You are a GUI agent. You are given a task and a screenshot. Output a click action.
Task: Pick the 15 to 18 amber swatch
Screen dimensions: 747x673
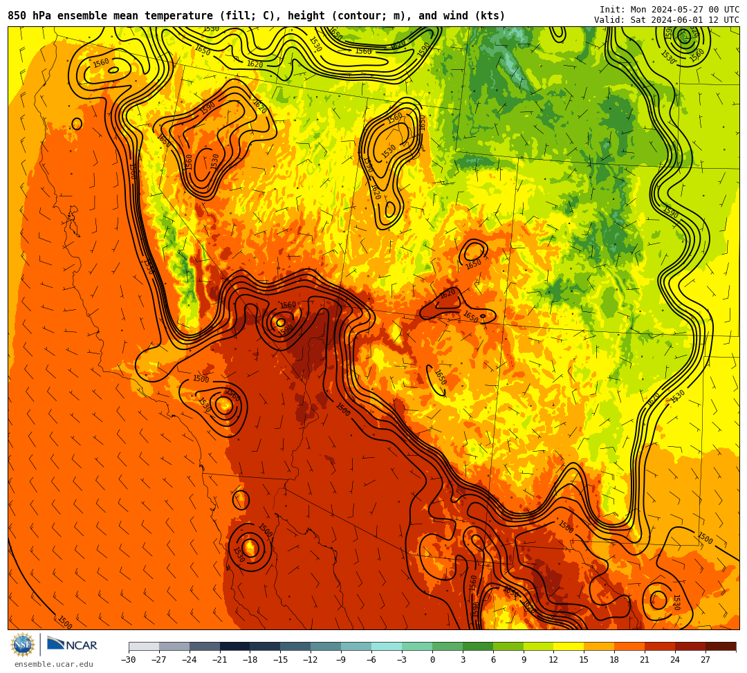(x=599, y=646)
